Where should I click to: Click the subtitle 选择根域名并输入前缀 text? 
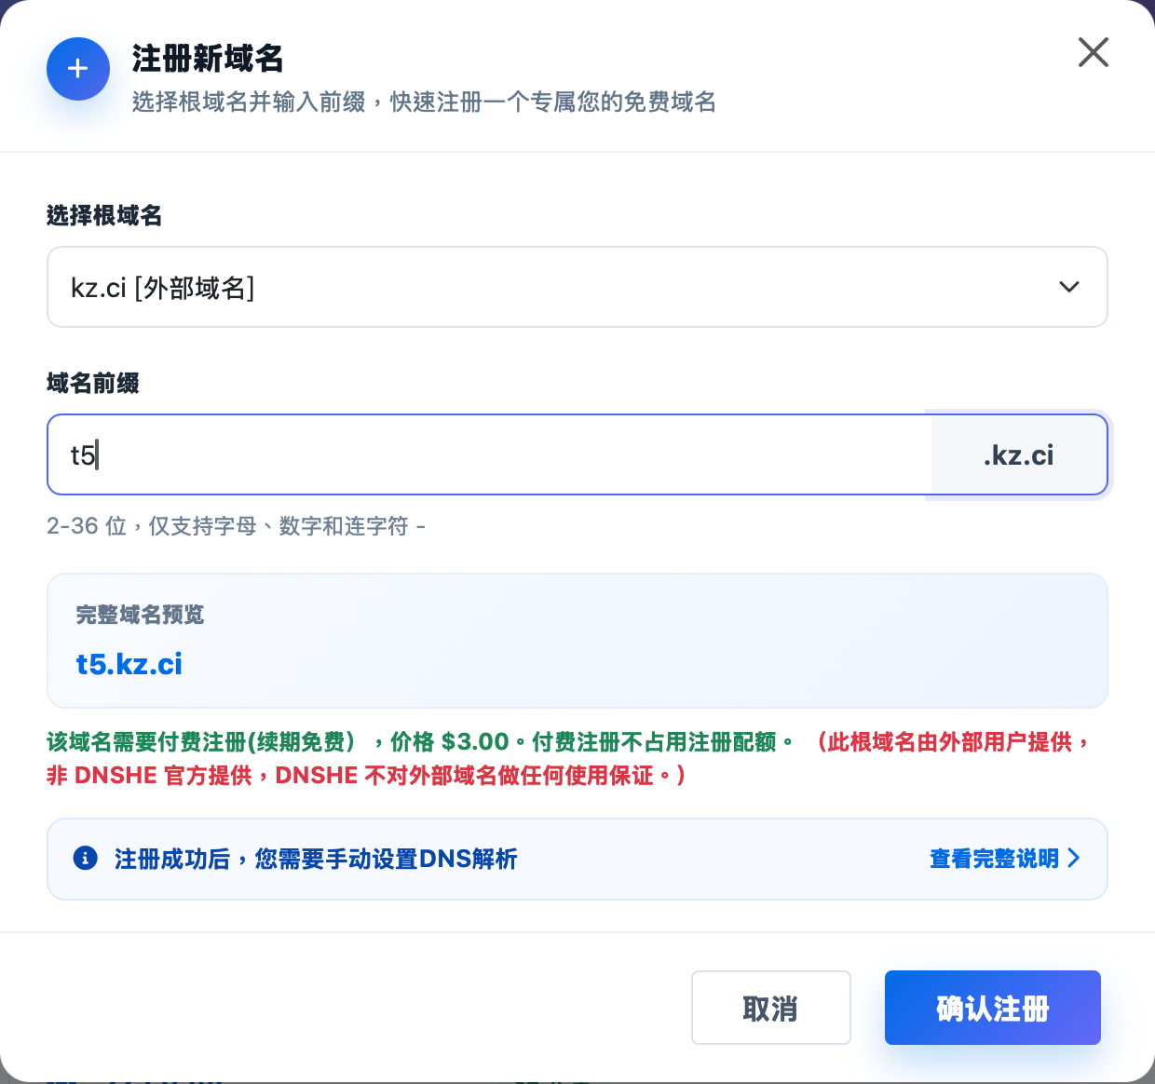pyautogui.click(x=425, y=102)
